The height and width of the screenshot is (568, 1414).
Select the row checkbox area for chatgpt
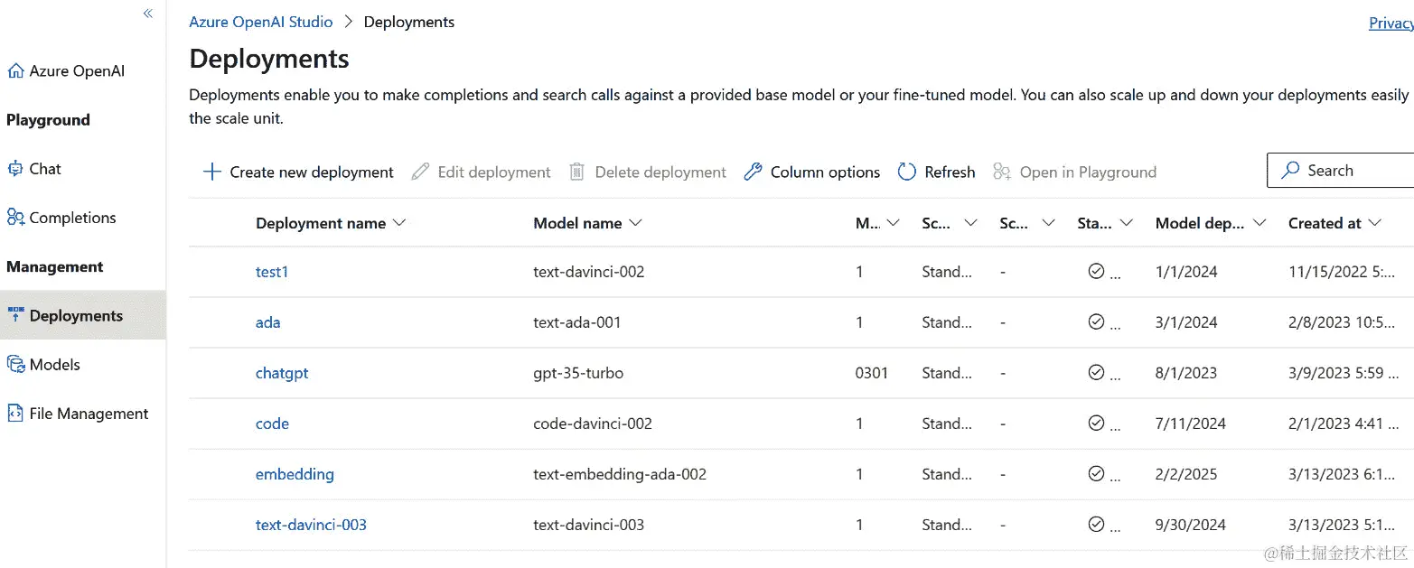pyautogui.click(x=221, y=373)
